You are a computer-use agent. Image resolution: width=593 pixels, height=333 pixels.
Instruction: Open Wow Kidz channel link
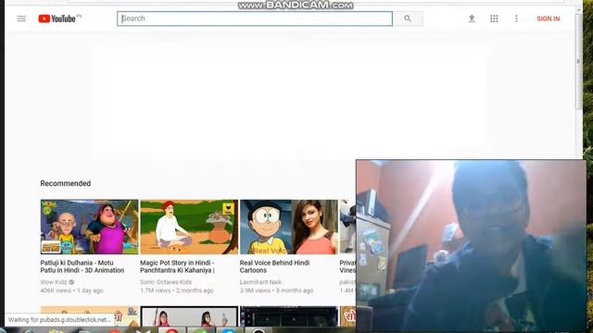coord(54,282)
